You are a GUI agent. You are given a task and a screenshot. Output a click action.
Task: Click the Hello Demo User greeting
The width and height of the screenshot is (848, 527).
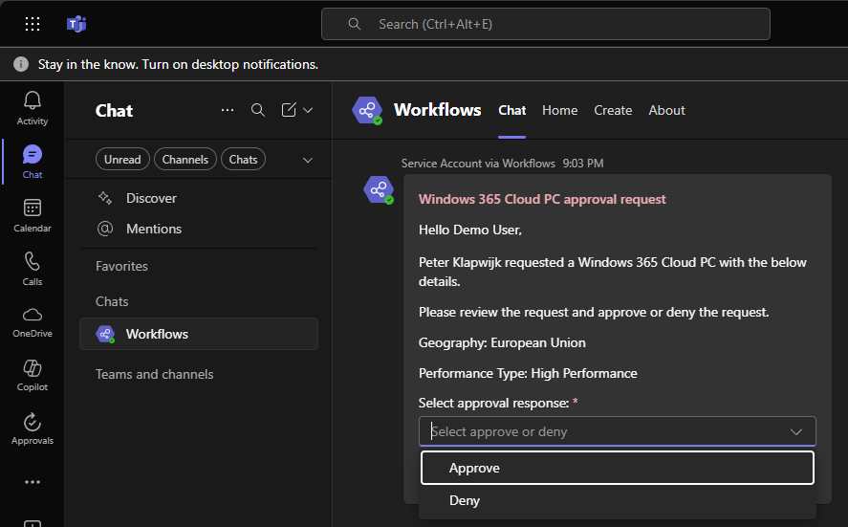coord(470,230)
